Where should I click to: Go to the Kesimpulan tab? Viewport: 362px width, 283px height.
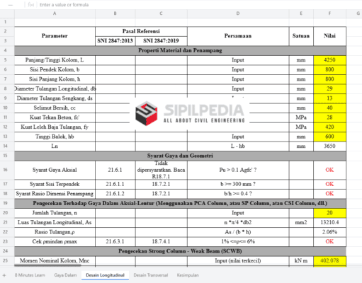coord(188,275)
